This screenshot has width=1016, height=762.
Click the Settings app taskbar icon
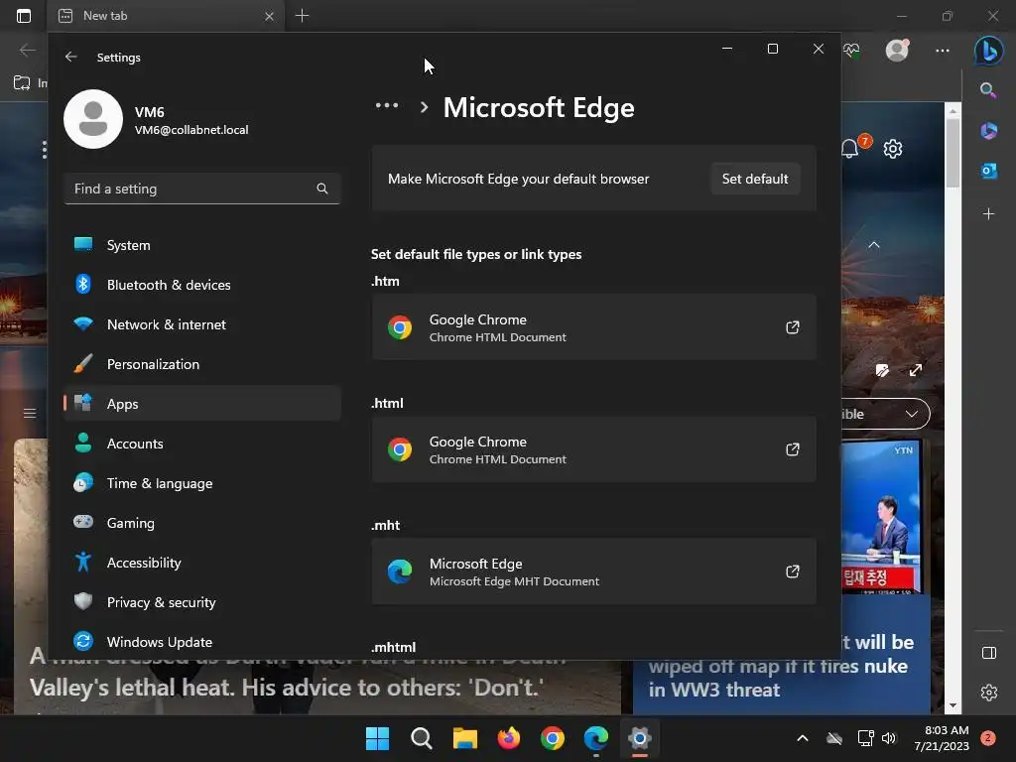(640, 738)
